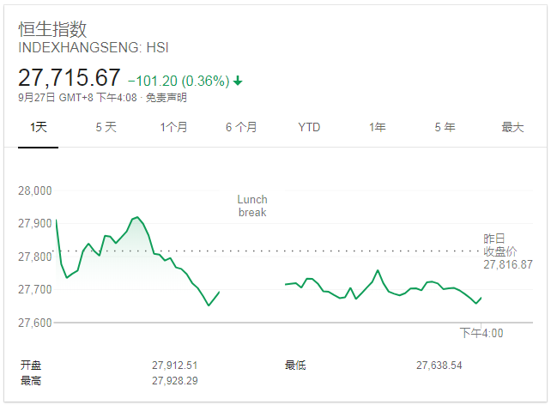This screenshot has height=405, width=551.
Task: Select the YTD tab
Action: click(309, 127)
